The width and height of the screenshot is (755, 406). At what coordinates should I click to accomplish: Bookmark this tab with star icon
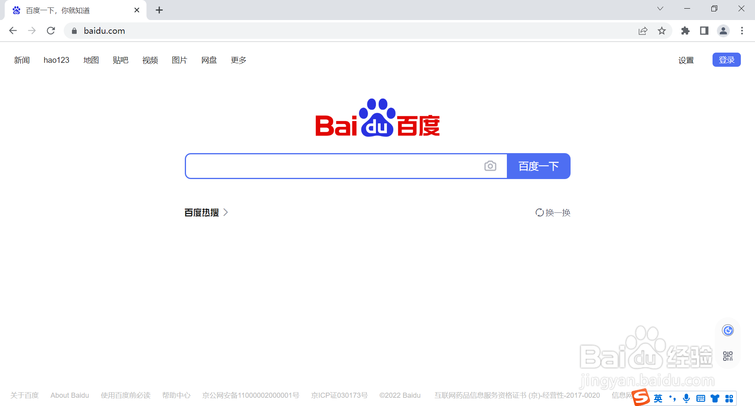point(662,31)
